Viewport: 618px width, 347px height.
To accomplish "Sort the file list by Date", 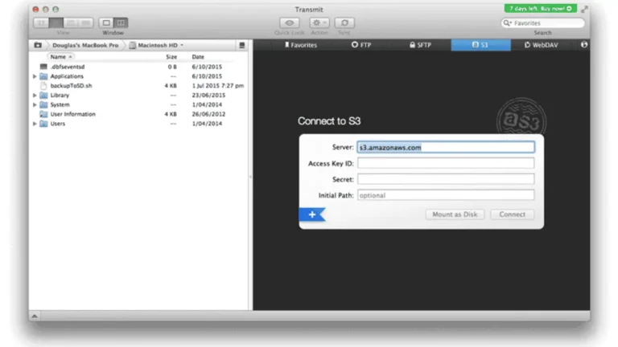I will [198, 57].
